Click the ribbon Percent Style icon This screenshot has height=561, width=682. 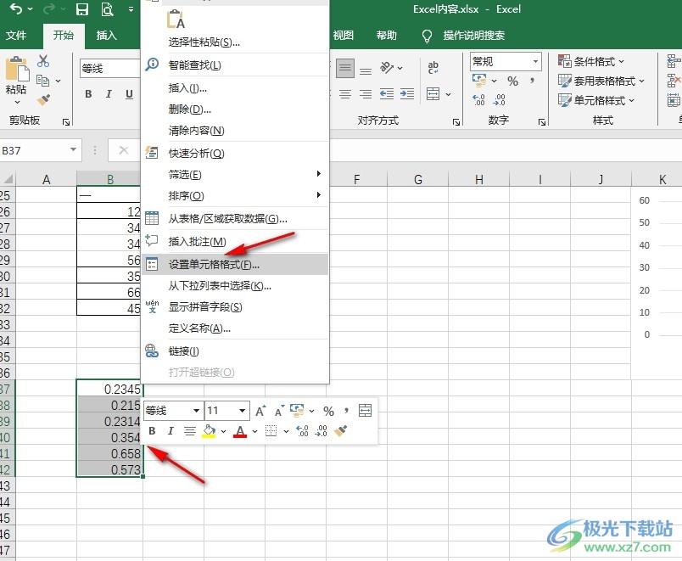click(513, 81)
